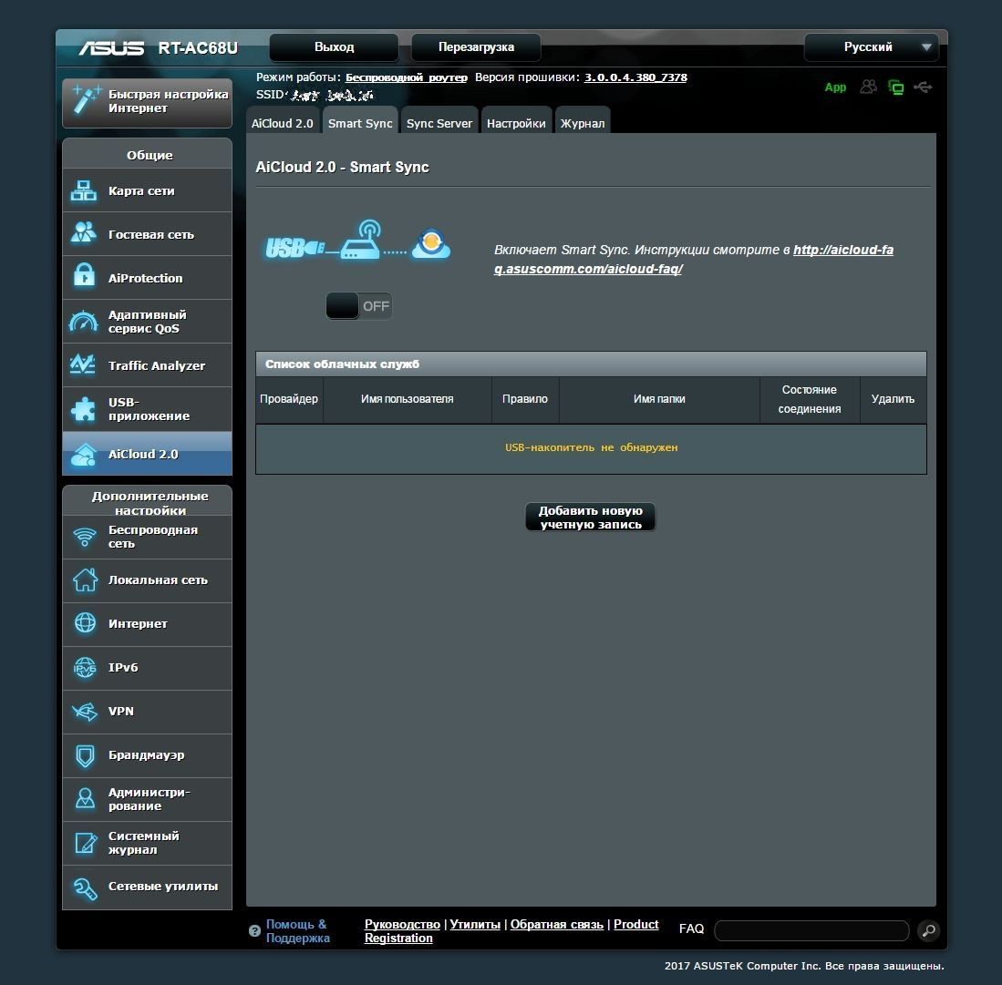Click the Network Map (Карта сети) icon
The image size is (1002, 985).
point(84,190)
